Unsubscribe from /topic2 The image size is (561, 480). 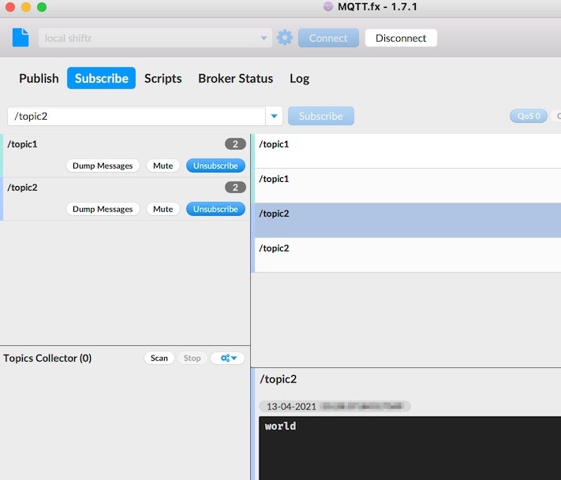click(215, 209)
